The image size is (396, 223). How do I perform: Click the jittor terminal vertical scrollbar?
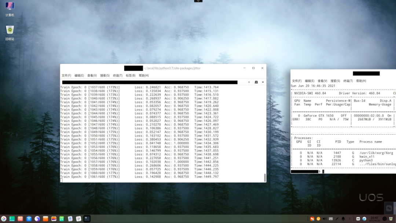[265, 178]
